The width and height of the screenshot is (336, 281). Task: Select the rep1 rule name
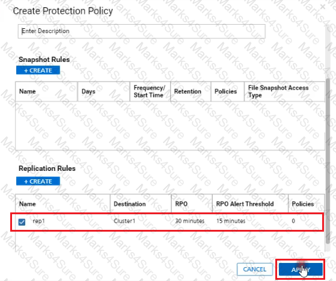pyautogui.click(x=39, y=221)
